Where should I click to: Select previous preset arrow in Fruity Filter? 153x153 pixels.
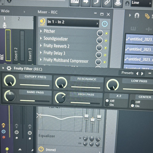point(137,73)
